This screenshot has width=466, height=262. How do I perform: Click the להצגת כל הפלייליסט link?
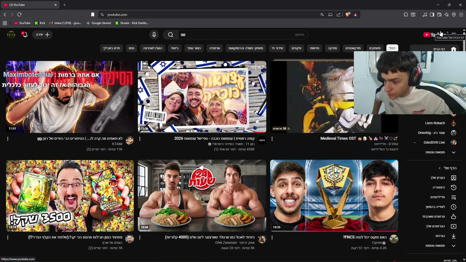click(x=384, y=149)
